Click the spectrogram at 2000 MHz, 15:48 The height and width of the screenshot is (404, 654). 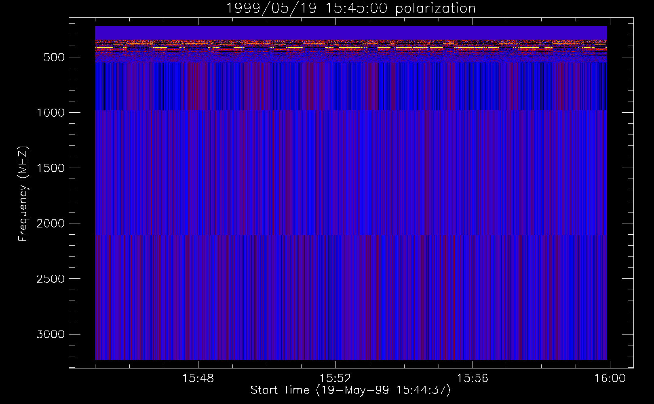[x=198, y=223]
